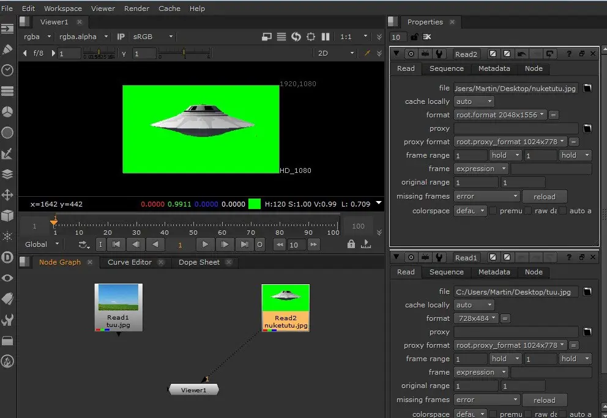Open the Global frame range dropdown
This screenshot has width=607, height=418.
(42, 244)
